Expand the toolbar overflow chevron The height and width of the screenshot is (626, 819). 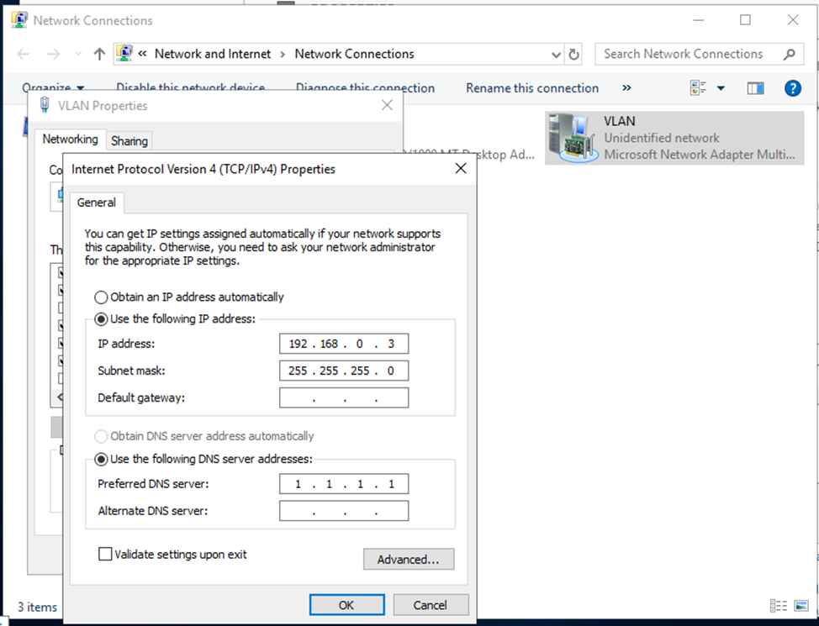coord(626,87)
